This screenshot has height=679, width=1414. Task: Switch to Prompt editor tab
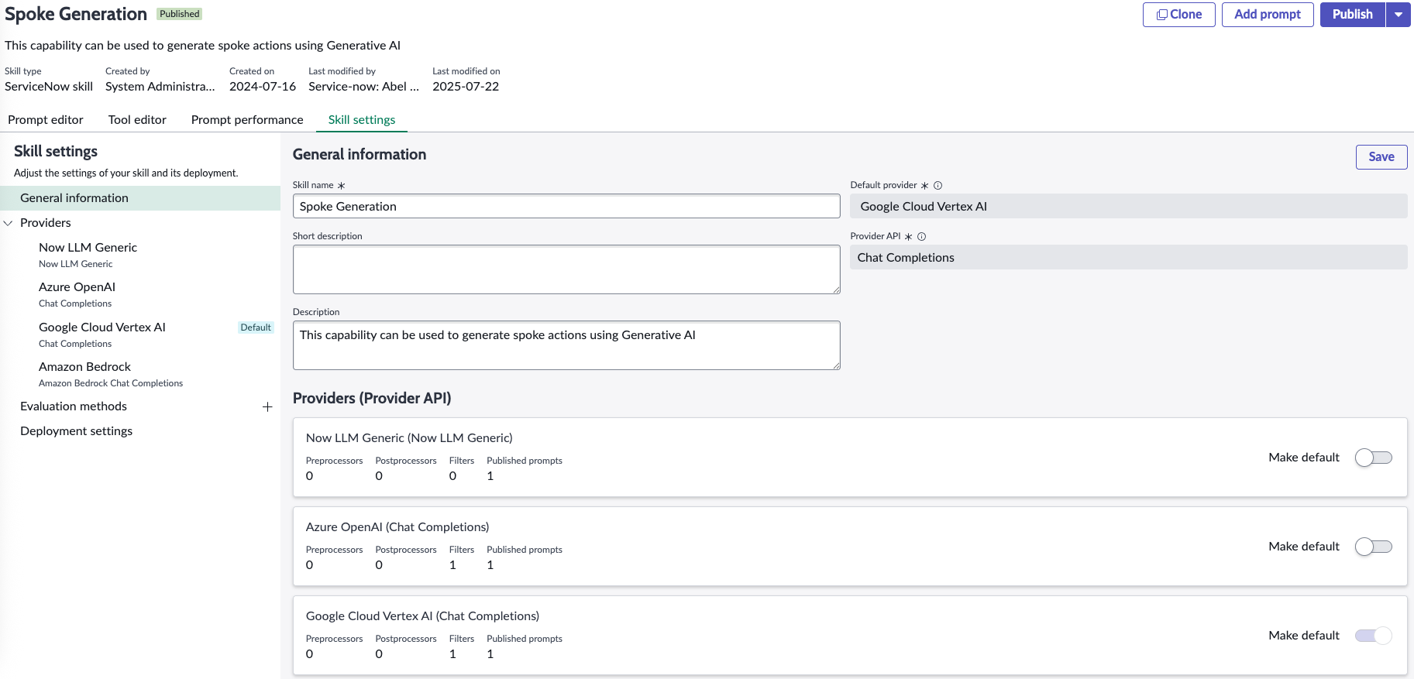pyautogui.click(x=46, y=120)
